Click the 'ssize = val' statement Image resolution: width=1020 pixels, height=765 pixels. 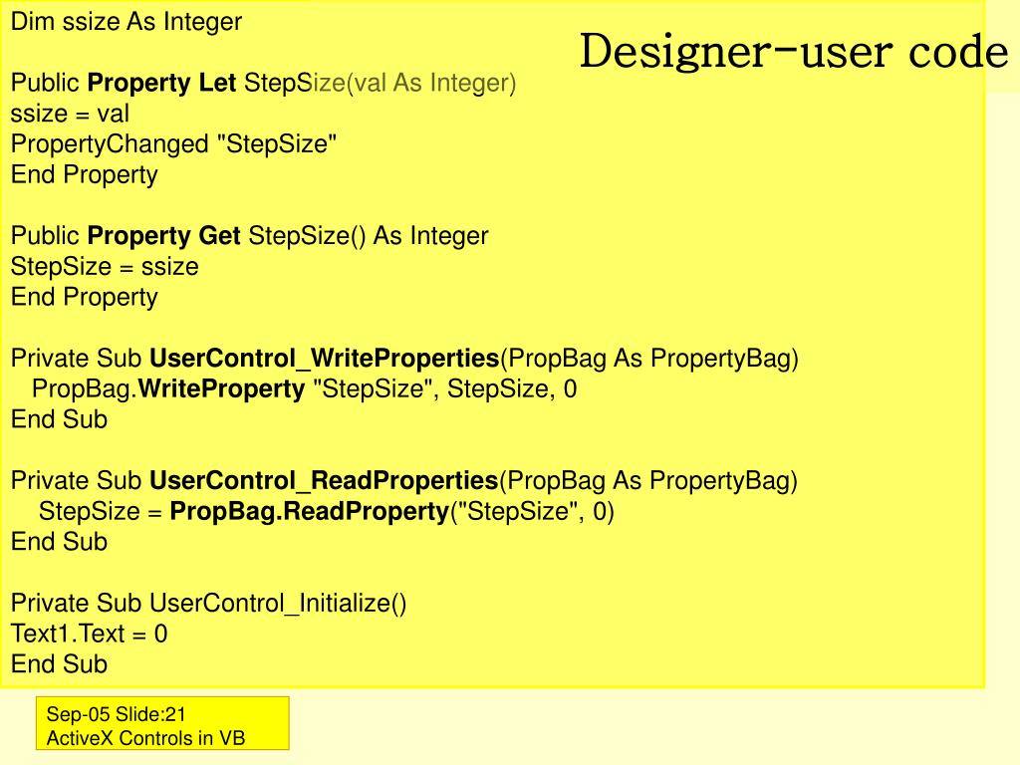click(70, 114)
